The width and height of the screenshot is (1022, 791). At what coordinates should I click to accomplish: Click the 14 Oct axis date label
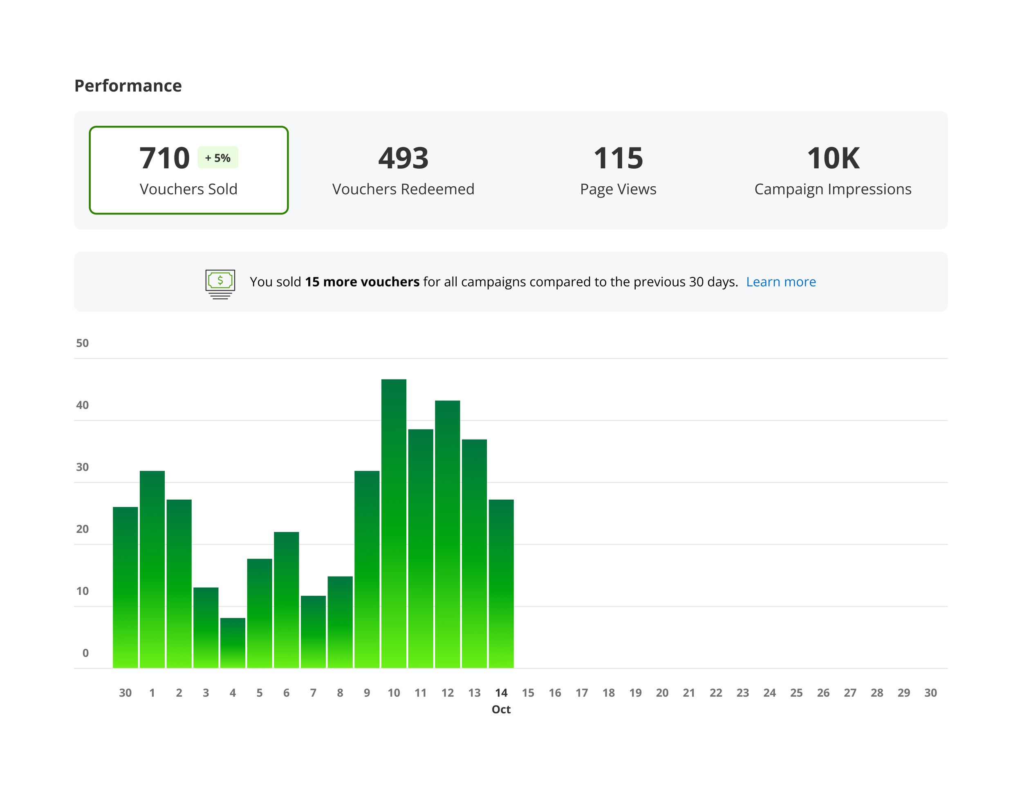pyautogui.click(x=501, y=693)
